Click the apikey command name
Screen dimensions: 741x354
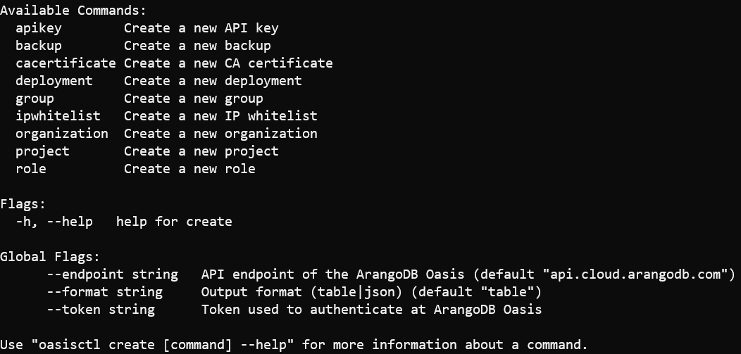[x=39, y=28]
